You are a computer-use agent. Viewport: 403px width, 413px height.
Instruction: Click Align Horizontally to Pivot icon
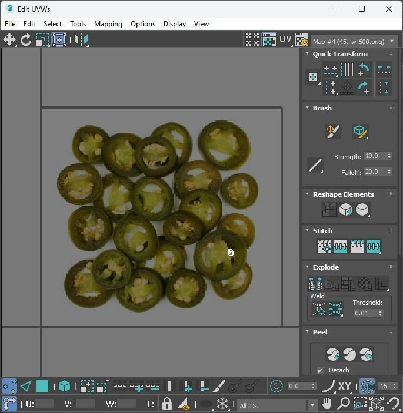pos(331,69)
